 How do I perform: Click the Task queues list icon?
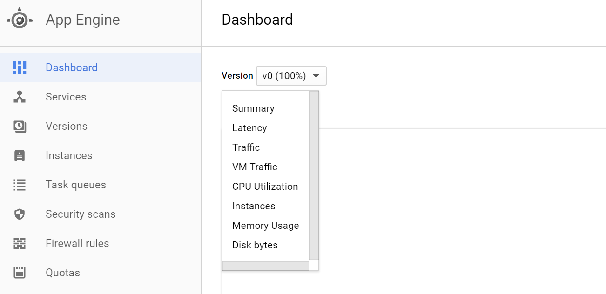coord(20,185)
